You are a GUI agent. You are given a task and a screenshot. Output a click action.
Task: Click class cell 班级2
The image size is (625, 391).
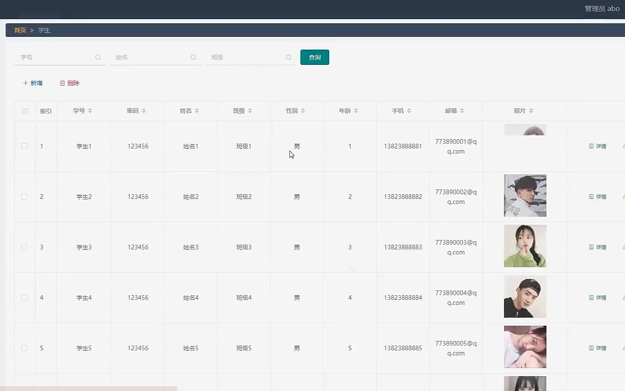[244, 197]
